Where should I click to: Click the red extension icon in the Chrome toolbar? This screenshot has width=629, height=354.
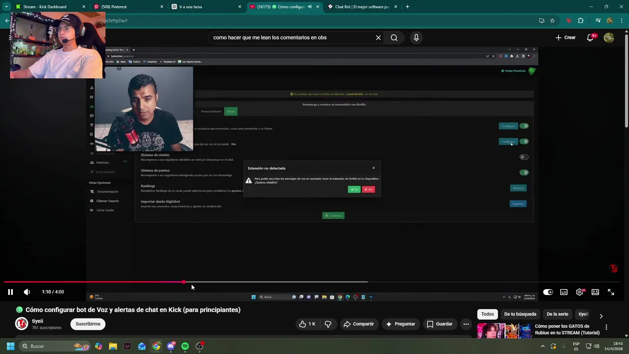(569, 21)
